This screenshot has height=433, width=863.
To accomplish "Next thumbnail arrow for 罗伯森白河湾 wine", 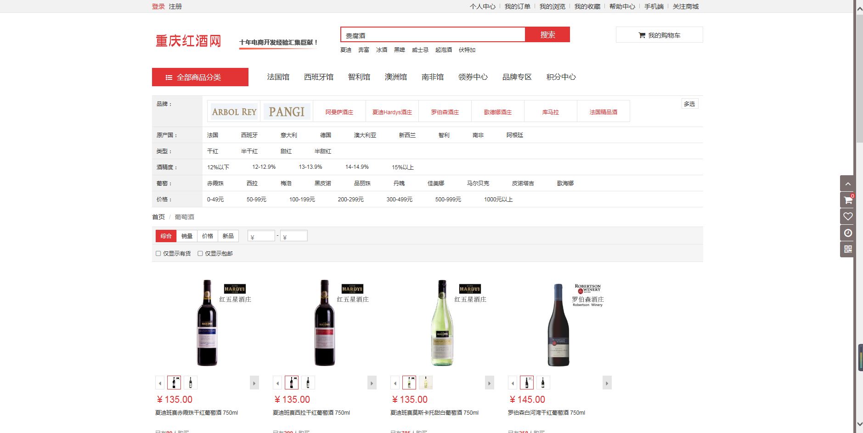I will 607,383.
